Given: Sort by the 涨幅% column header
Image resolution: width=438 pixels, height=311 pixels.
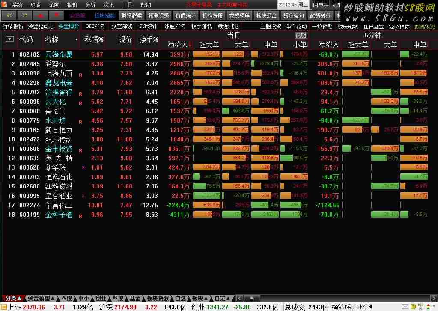Looking at the screenshot, I should pyautogui.click(x=94, y=40).
